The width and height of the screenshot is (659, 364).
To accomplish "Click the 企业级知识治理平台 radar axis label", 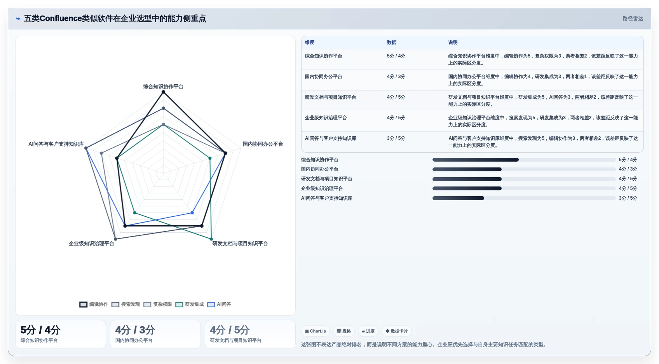I will click(91, 244).
